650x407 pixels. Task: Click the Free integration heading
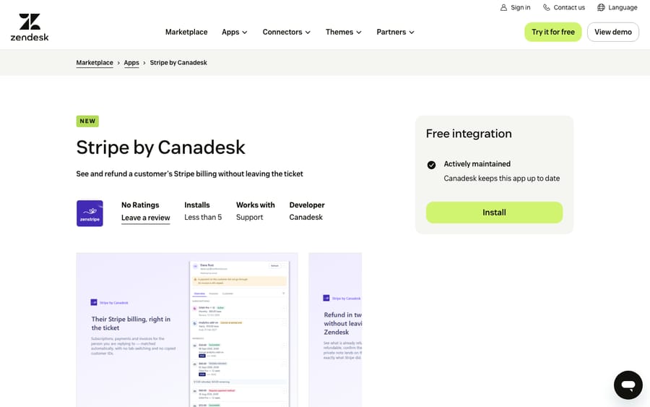coord(469,134)
